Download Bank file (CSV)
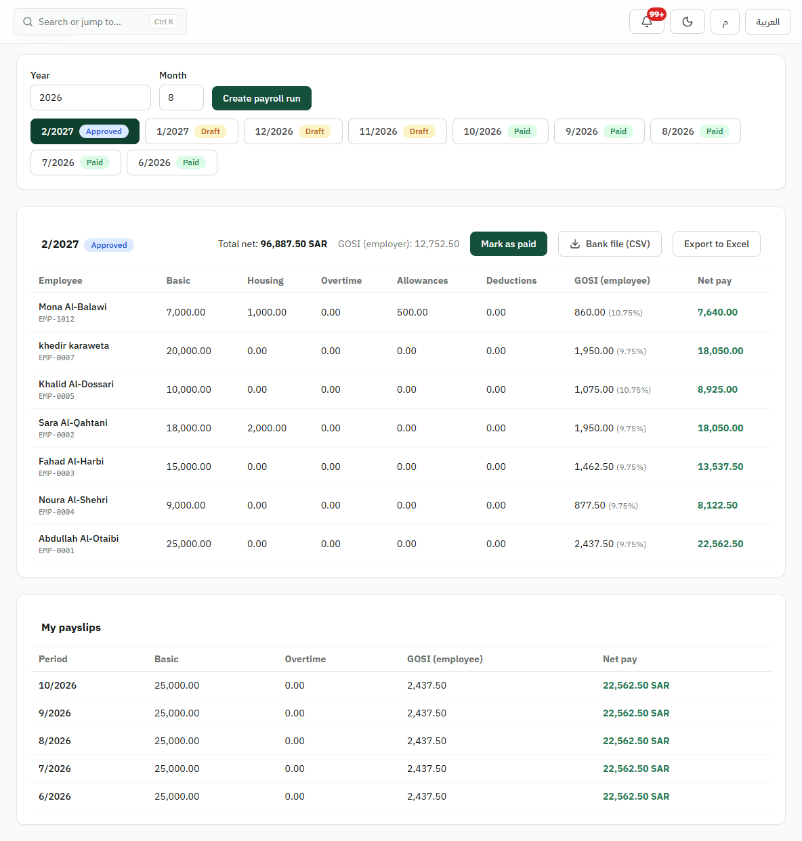This screenshot has height=841, width=802. (610, 244)
